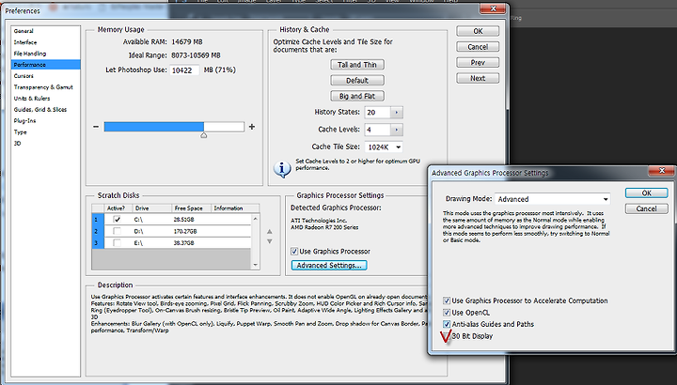Open the Cache Tile Size dropdown
The width and height of the screenshot is (677, 385).
(384, 147)
